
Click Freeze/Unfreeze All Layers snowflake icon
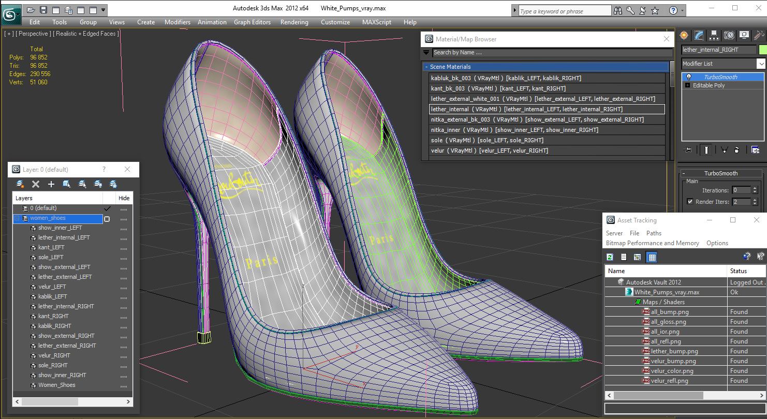(x=113, y=184)
